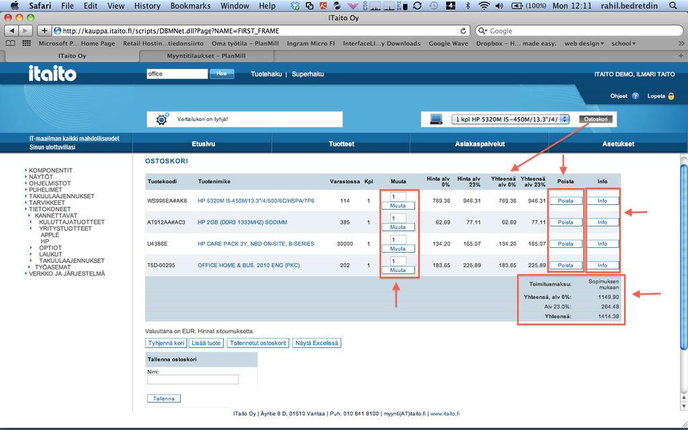Expand the VERKKO JA JÄRJESTELMÄ category
Viewport: 688px width, 430px height.
pyautogui.click(x=67, y=273)
